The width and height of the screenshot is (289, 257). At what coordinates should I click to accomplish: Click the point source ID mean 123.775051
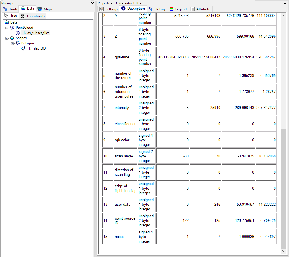point(244,220)
